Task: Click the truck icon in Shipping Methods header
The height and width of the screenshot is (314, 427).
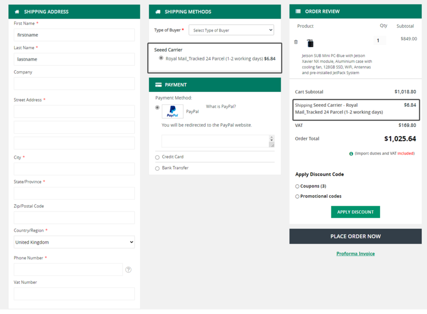Action: point(158,12)
